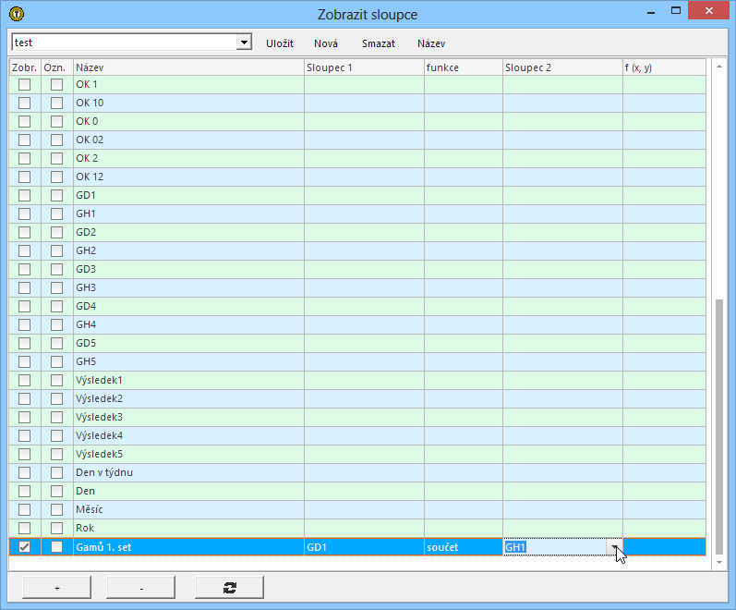
Task: Uncheck Zobr. checkbox for Gamů 1. set
Action: pyautogui.click(x=25, y=547)
